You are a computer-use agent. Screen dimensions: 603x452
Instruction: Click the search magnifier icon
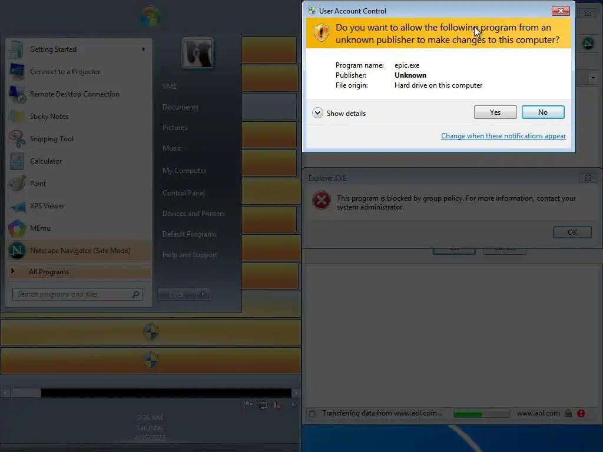(135, 294)
